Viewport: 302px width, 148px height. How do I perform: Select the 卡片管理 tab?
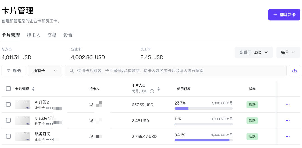[x=11, y=35]
